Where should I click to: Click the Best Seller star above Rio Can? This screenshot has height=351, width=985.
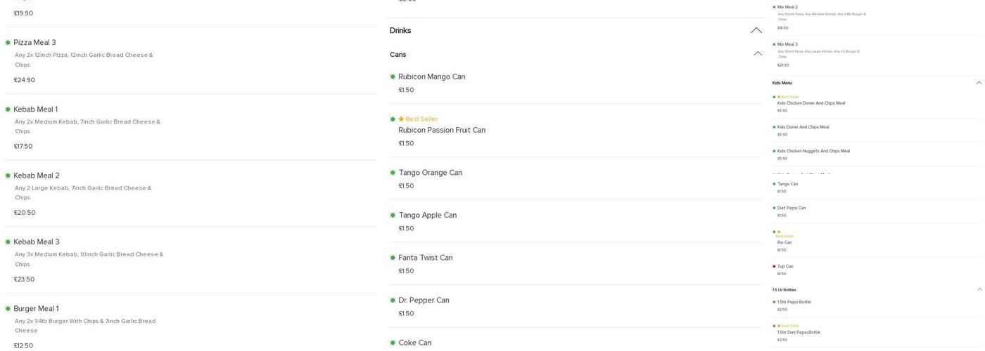tap(779, 232)
